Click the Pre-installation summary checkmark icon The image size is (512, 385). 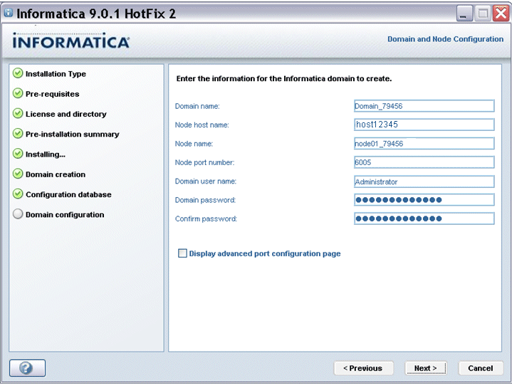(x=18, y=134)
